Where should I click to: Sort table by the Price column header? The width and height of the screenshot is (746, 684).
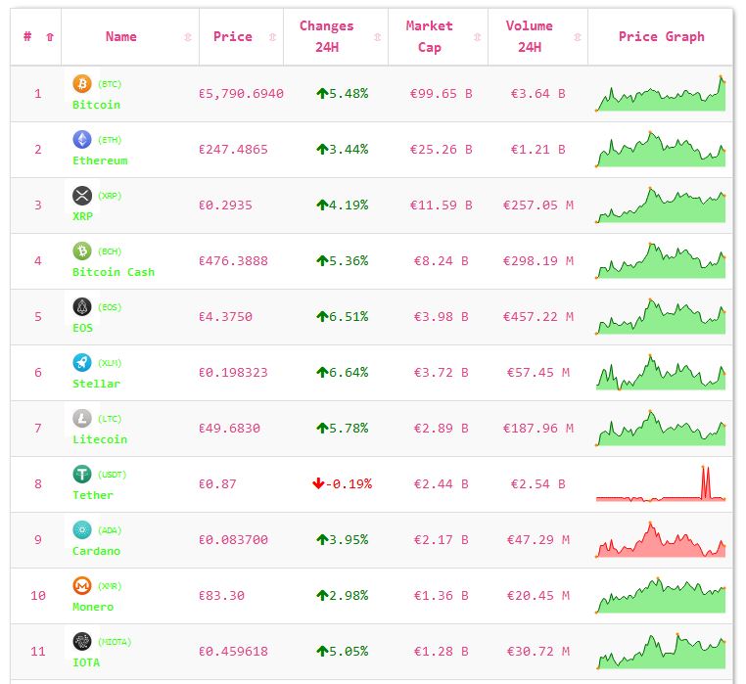click(x=233, y=37)
